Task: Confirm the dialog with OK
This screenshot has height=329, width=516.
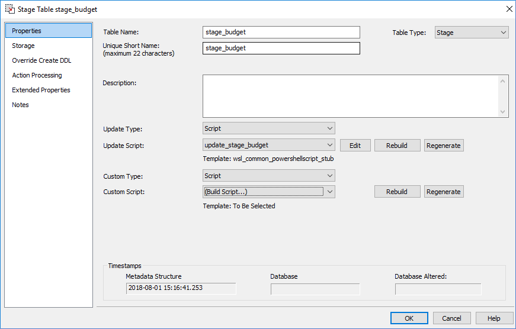Action: click(409, 318)
